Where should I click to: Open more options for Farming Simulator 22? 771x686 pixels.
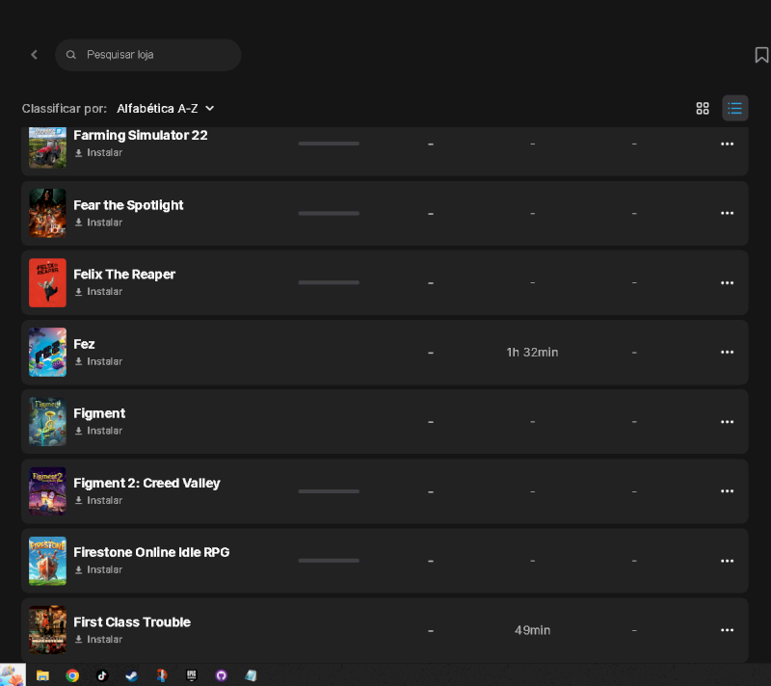coord(727,144)
